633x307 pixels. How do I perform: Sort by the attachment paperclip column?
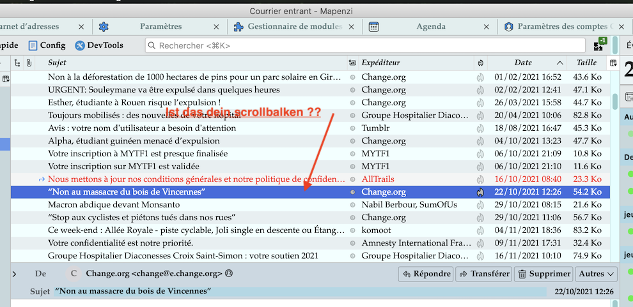tap(29, 63)
